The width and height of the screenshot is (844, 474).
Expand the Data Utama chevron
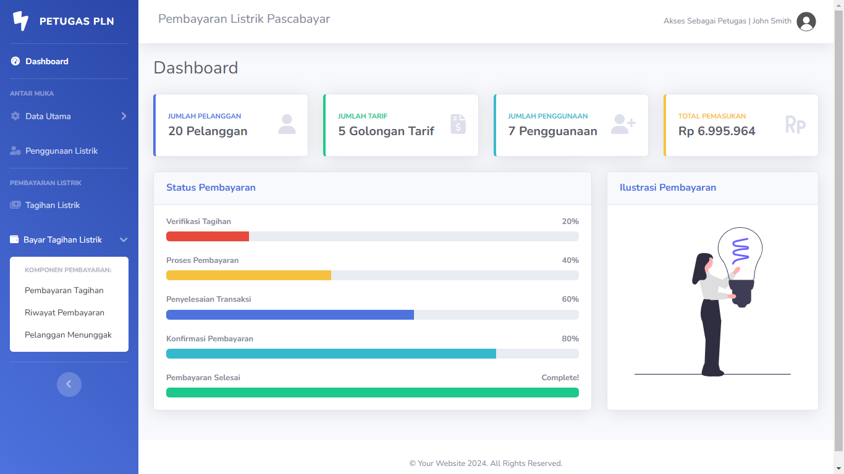[x=124, y=116]
